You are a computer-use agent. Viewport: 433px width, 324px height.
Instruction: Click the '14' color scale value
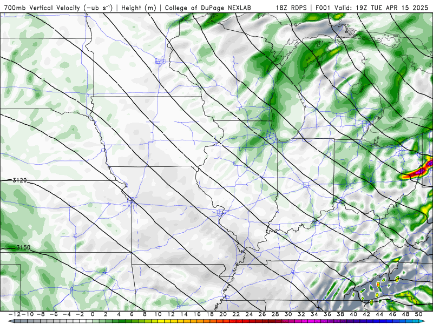coord(184,314)
